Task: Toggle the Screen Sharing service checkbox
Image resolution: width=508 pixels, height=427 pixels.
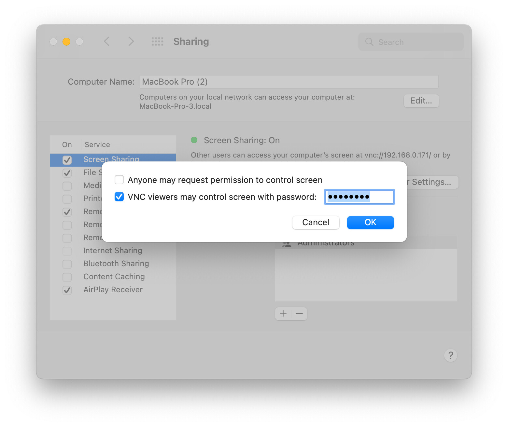Action: (67, 160)
